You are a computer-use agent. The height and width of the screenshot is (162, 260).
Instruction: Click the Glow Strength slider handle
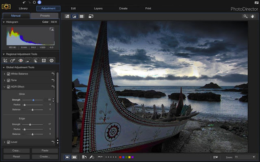pos(33,100)
